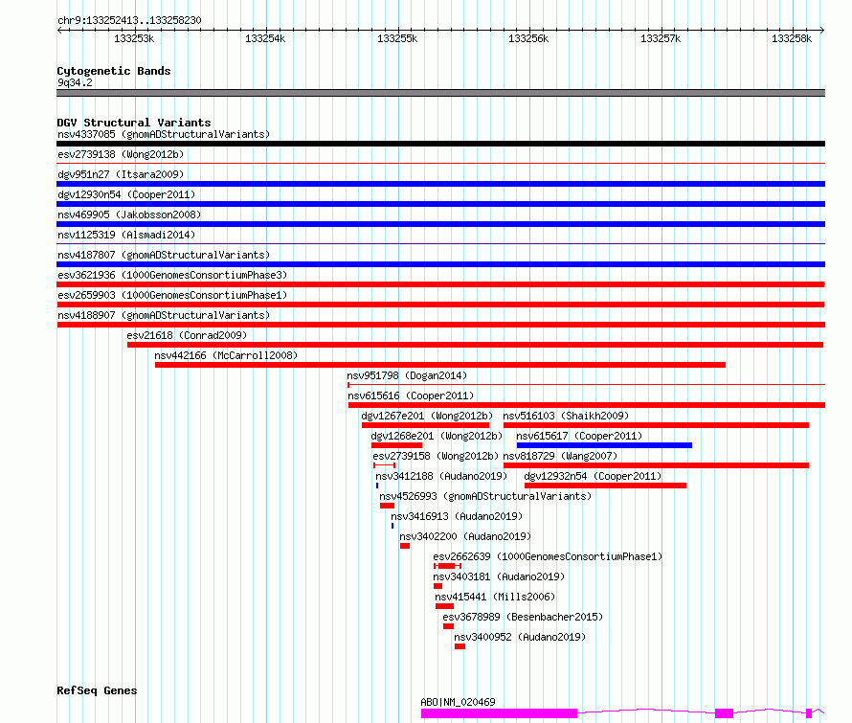Click nsv415441 (Mills2006) label

point(495,597)
